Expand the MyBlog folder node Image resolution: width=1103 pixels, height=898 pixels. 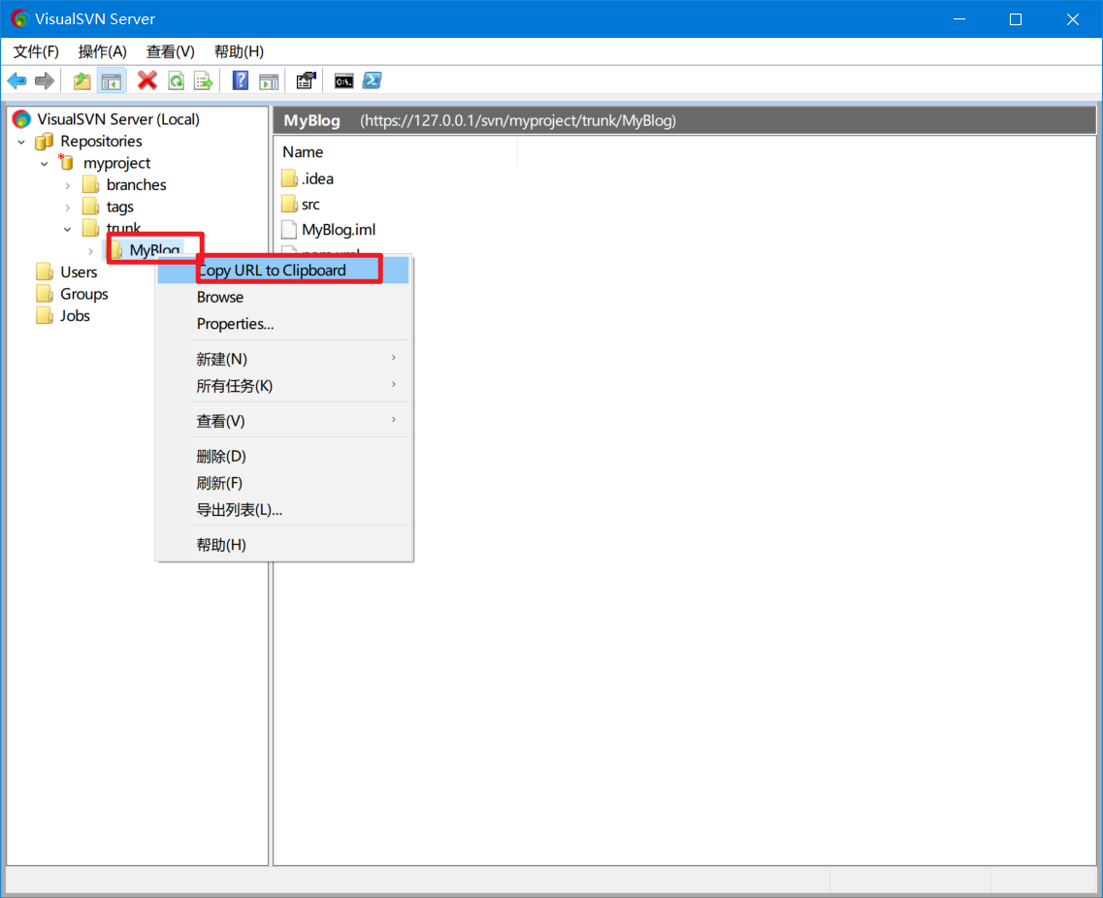pyautogui.click(x=91, y=251)
